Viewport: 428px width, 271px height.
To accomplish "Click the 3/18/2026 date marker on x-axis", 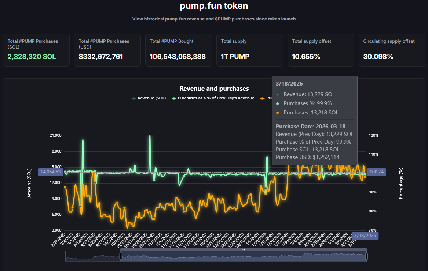I will click(x=365, y=235).
